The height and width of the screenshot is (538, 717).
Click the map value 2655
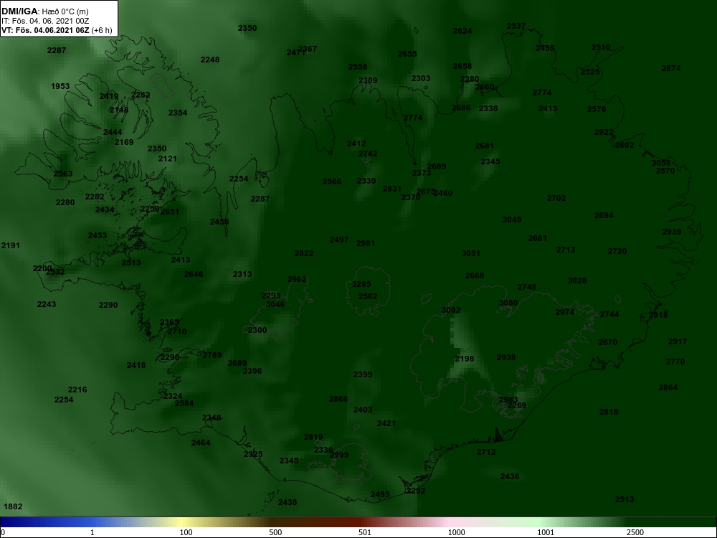coord(407,54)
